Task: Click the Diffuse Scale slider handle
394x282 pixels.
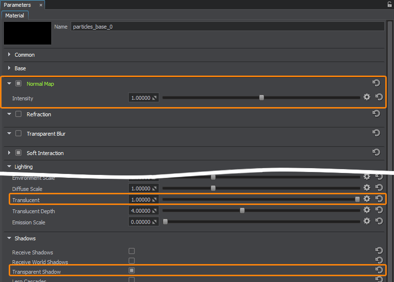Action: tap(213, 188)
